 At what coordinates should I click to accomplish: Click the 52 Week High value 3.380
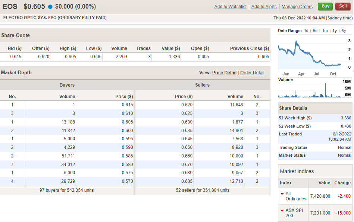(346, 118)
